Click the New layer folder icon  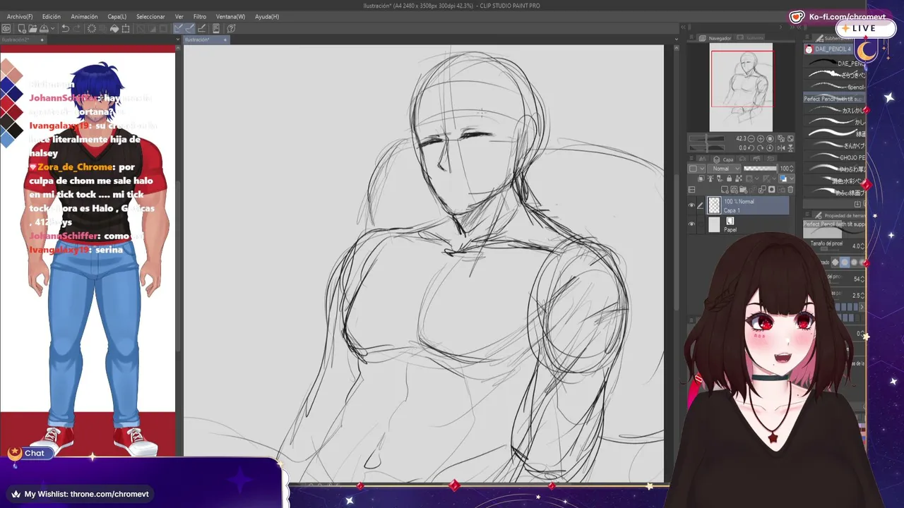pos(743,189)
